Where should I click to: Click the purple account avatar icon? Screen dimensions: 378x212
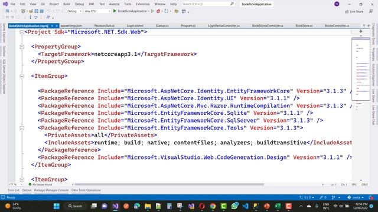337,4
